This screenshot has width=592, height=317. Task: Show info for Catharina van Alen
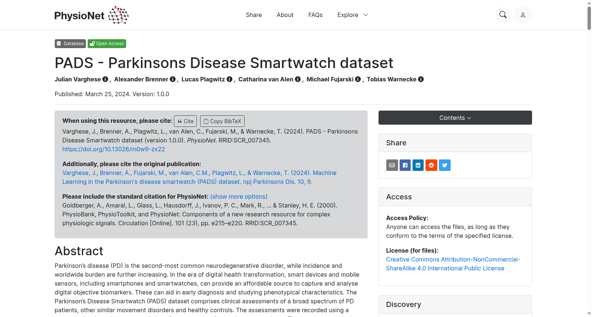(298, 79)
